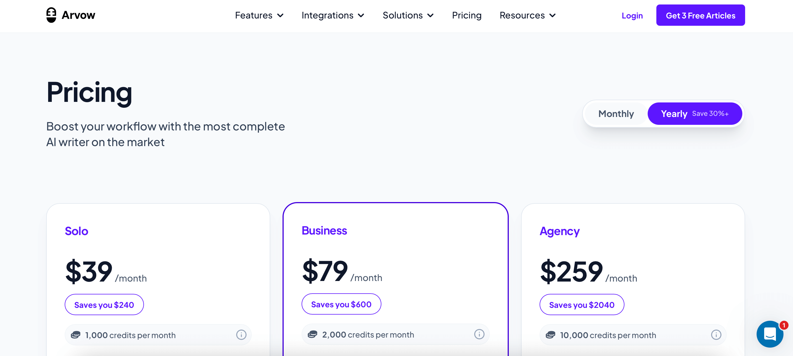Click the Save 30%+ label

pyautogui.click(x=710, y=114)
